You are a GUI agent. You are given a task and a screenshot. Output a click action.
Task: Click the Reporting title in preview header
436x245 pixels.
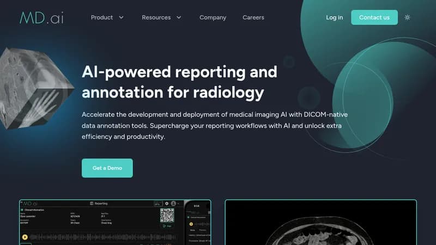point(99,203)
